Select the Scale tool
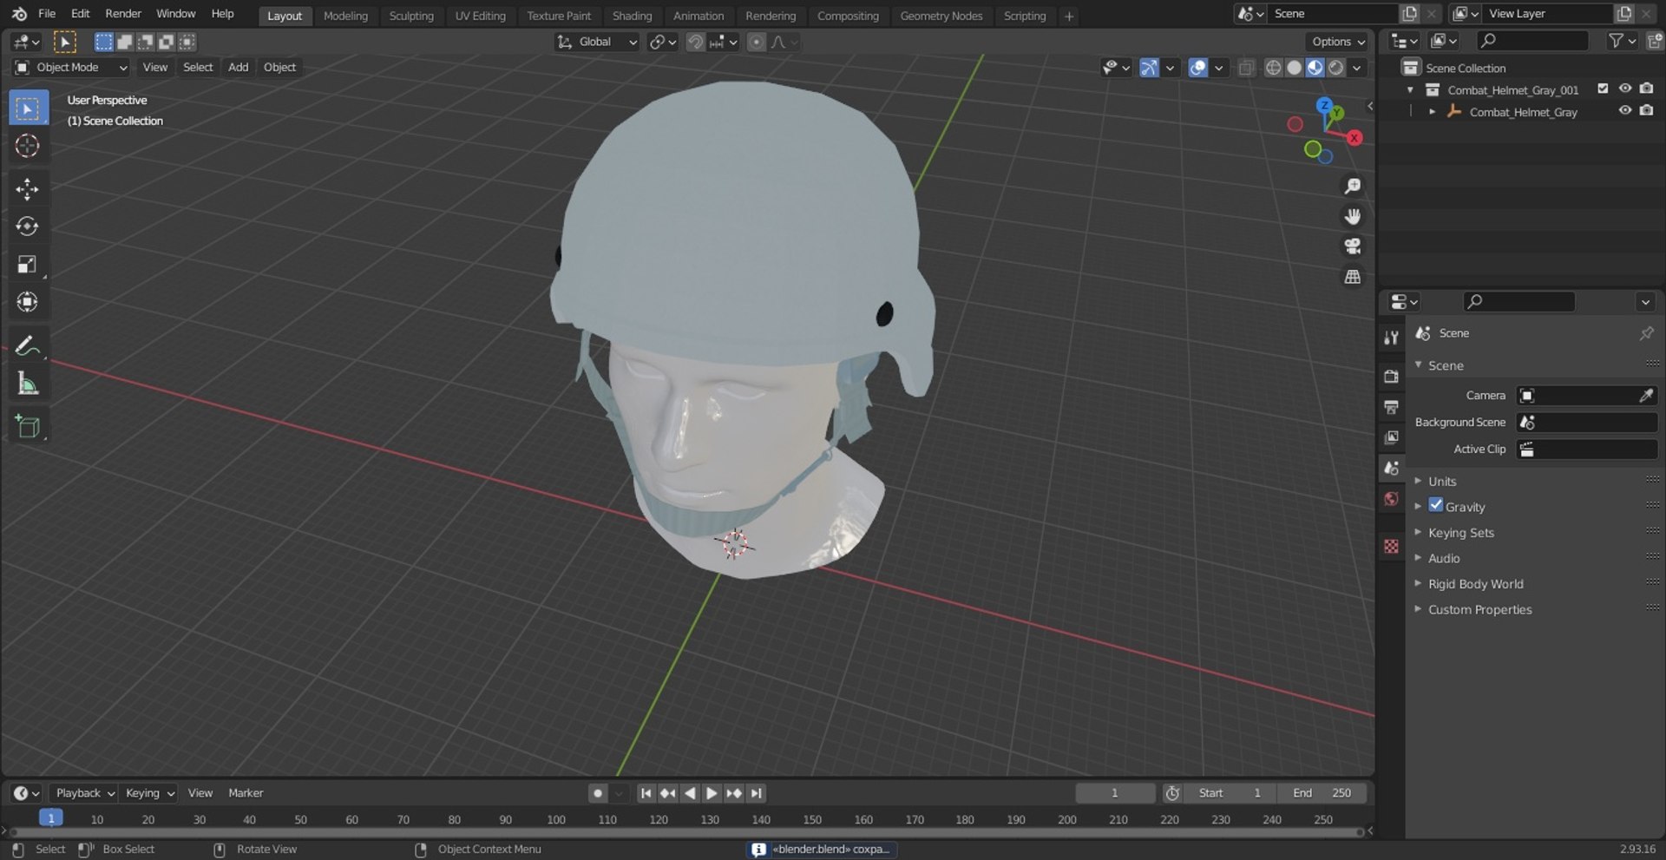 tap(27, 265)
